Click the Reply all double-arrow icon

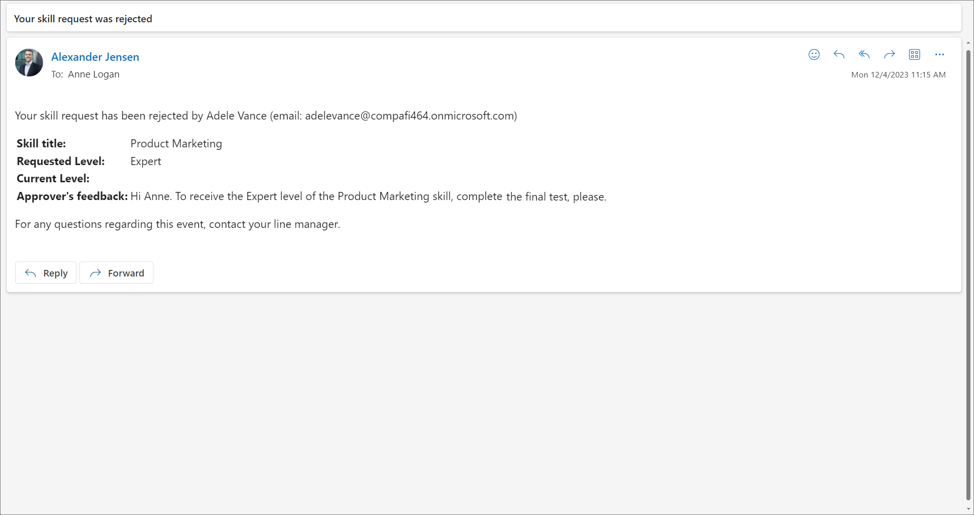tap(864, 55)
